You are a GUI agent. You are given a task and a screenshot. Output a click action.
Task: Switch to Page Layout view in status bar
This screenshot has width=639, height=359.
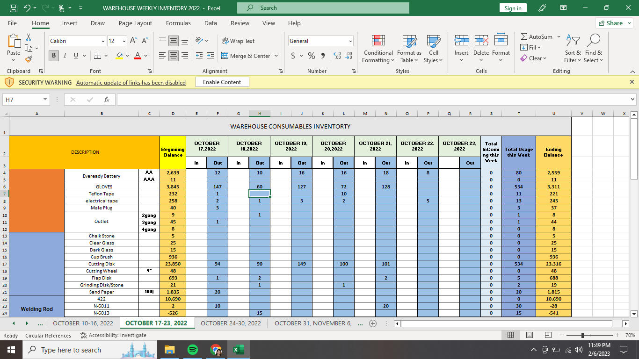530,335
